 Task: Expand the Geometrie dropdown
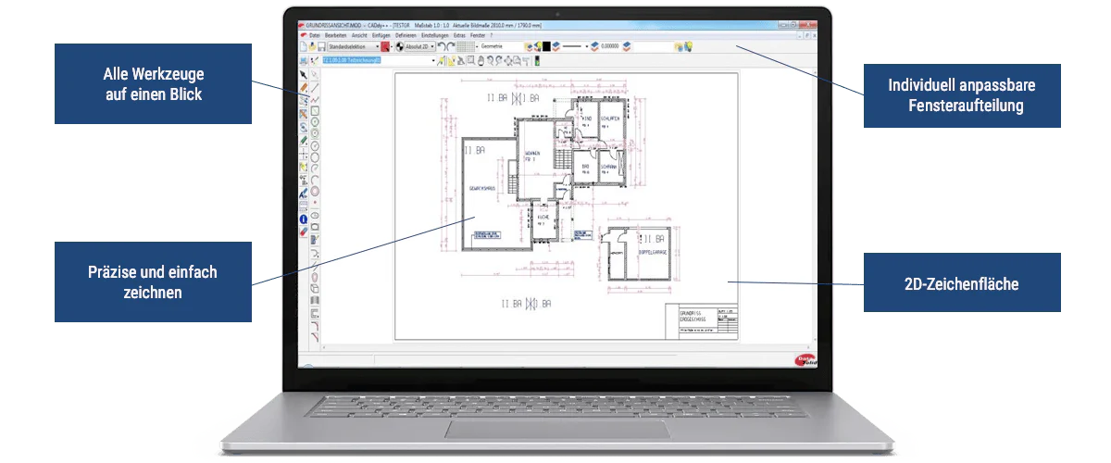pos(502,45)
